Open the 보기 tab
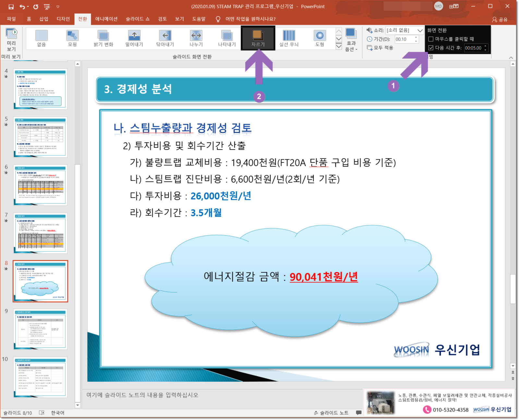This screenshot has height=420, width=519. 180,19
